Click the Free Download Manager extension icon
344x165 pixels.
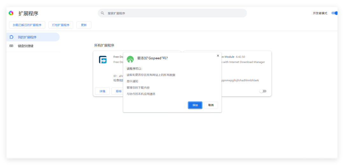pos(103,60)
